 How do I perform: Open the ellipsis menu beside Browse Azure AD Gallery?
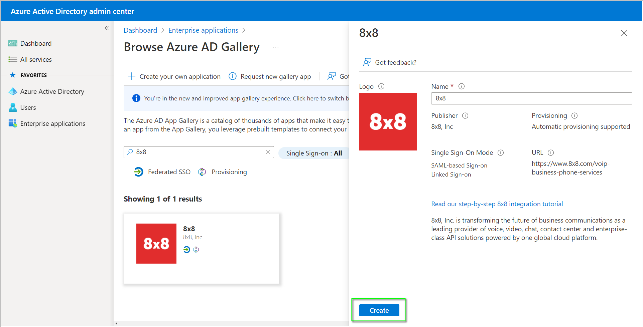pyautogui.click(x=275, y=47)
